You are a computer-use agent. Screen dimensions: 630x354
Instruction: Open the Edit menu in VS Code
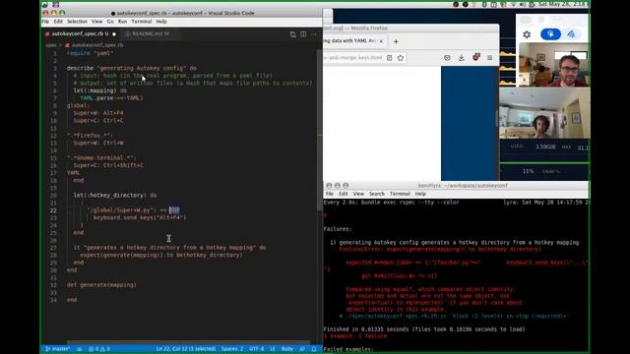58,22
